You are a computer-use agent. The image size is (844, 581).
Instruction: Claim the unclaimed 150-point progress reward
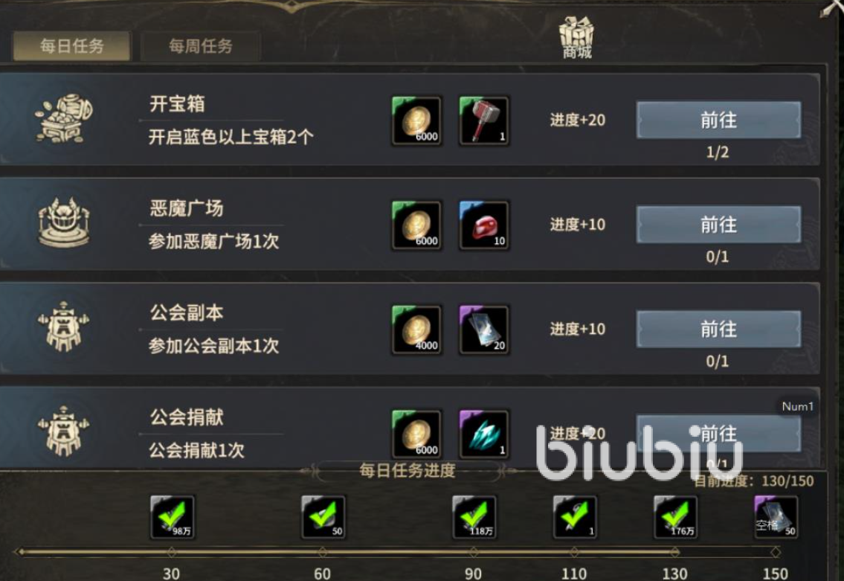pos(776,517)
